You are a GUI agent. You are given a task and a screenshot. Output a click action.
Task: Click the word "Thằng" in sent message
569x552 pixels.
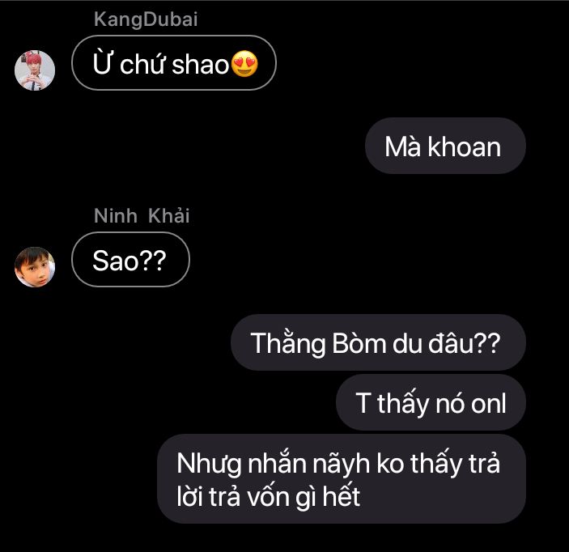[x=288, y=343]
